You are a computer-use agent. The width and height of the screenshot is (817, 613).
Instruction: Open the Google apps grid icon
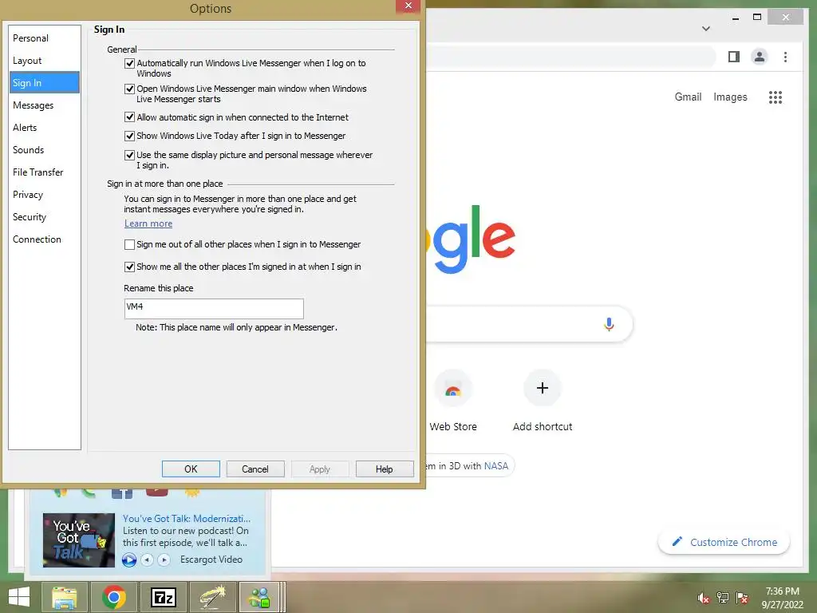point(776,97)
